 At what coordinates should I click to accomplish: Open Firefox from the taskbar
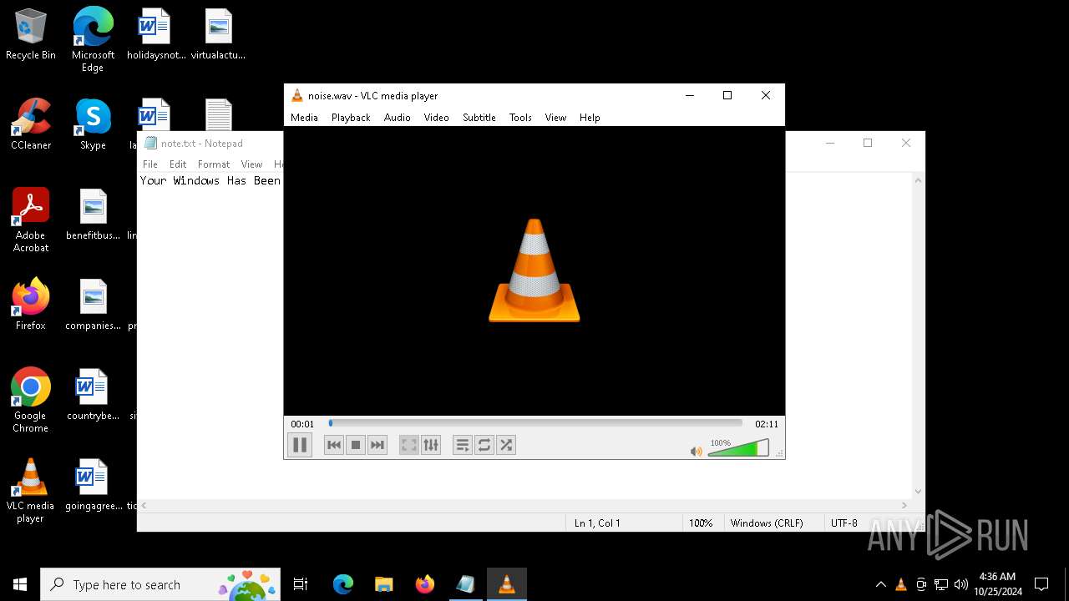pos(424,584)
